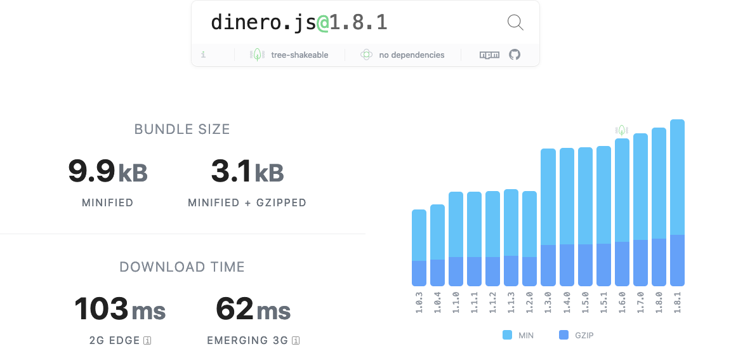Click the 1.8.1 axis label under chart
Screen dimensions: 731x351
pos(678,303)
